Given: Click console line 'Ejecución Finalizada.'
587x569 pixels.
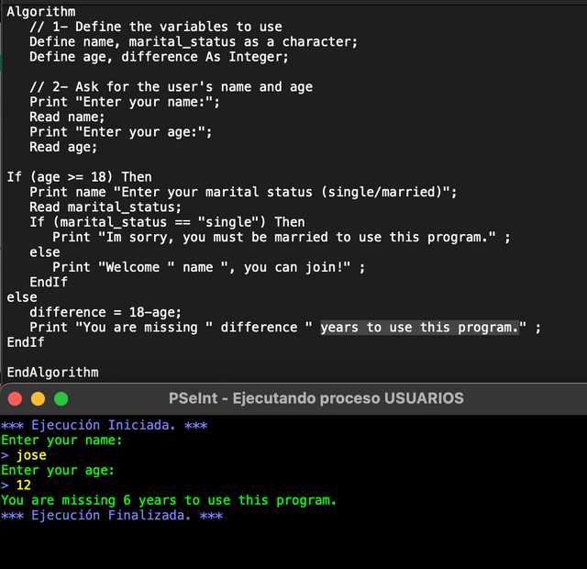Looking at the screenshot, I should click(112, 515).
